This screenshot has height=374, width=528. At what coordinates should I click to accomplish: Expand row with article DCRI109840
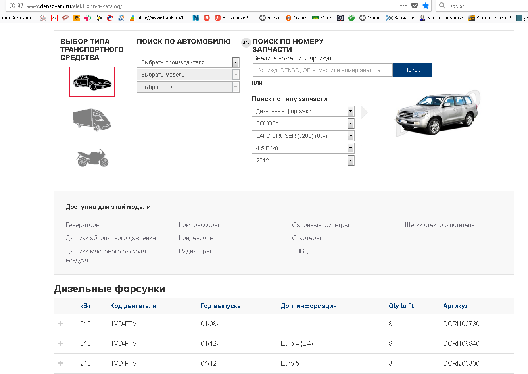[x=60, y=343]
